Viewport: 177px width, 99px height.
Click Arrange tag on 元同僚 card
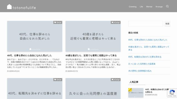pos(116,79)
